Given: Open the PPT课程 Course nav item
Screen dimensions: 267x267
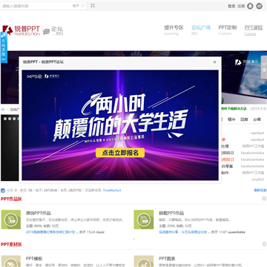Looking at the screenshot, I should [x=254, y=30].
